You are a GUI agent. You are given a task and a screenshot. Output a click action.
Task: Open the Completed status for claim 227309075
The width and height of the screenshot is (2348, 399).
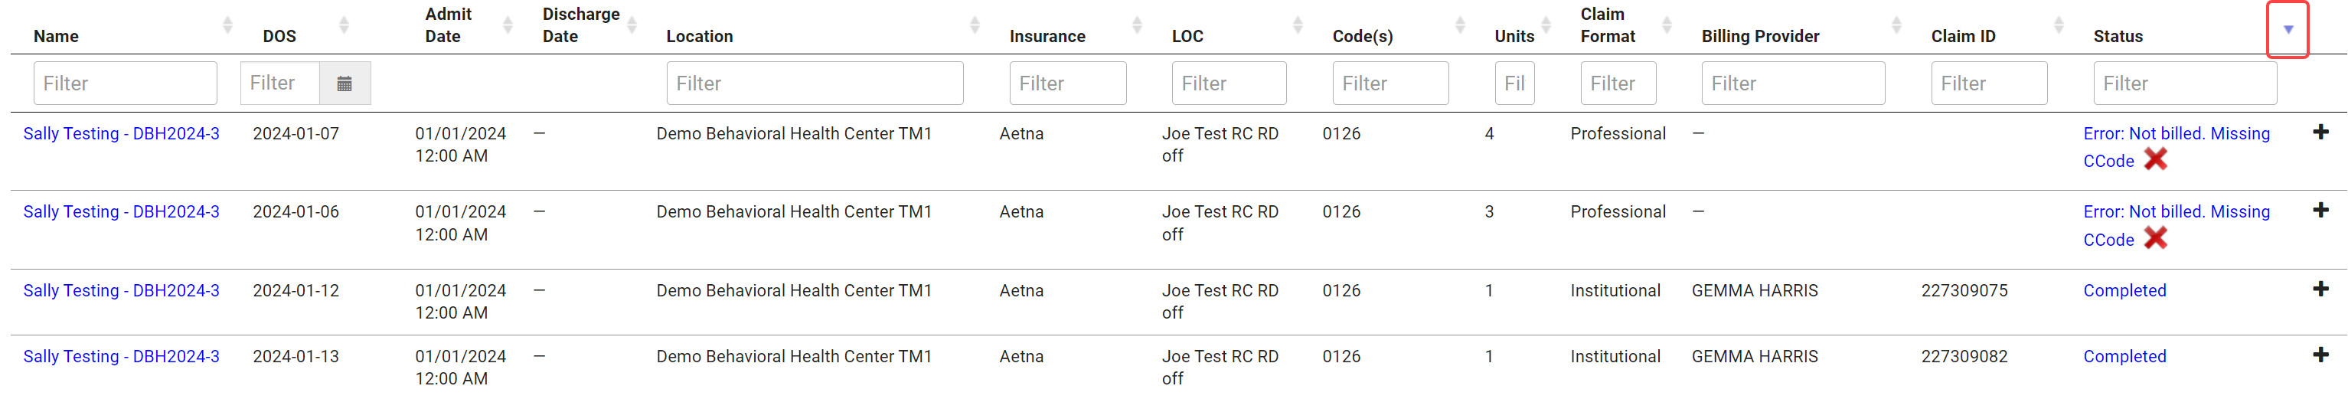click(x=2124, y=289)
